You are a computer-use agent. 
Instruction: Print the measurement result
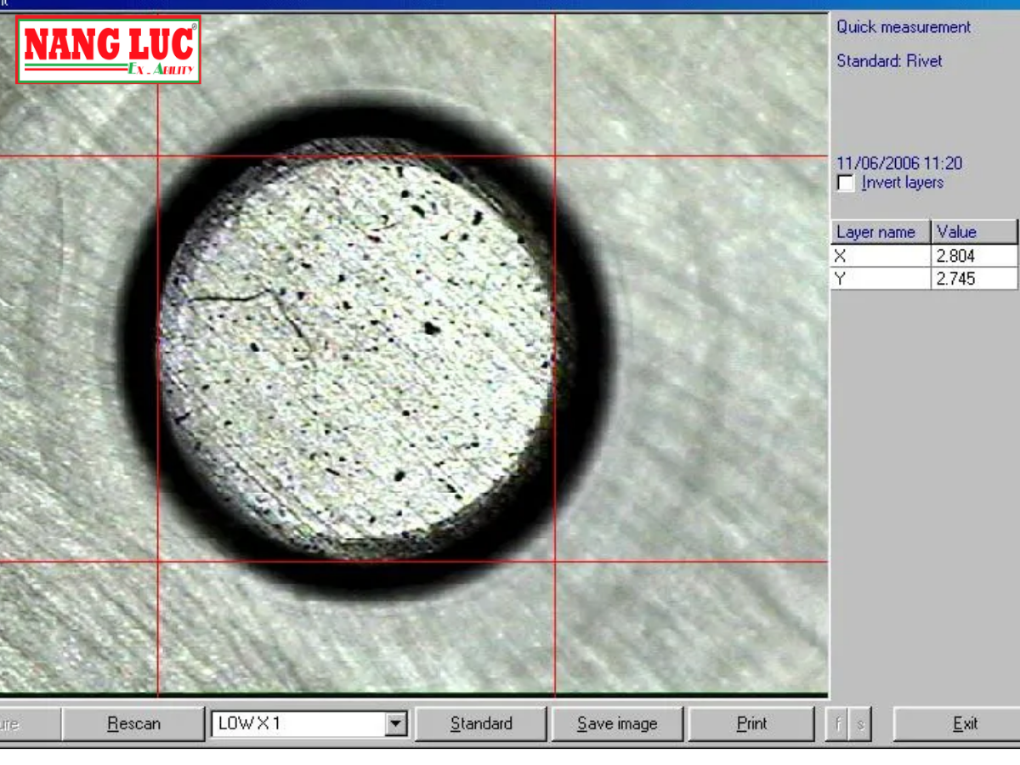(x=751, y=724)
